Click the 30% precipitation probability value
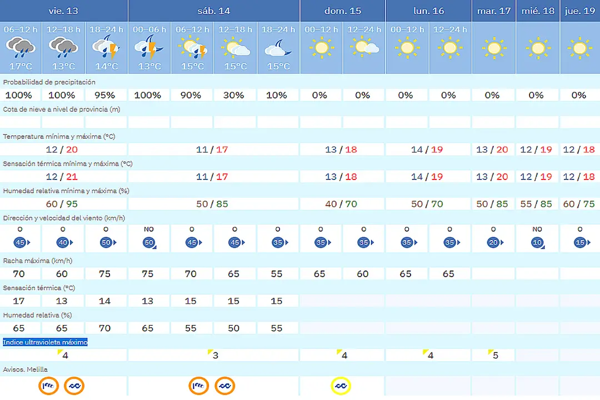The height and width of the screenshot is (400, 600). pyautogui.click(x=233, y=95)
